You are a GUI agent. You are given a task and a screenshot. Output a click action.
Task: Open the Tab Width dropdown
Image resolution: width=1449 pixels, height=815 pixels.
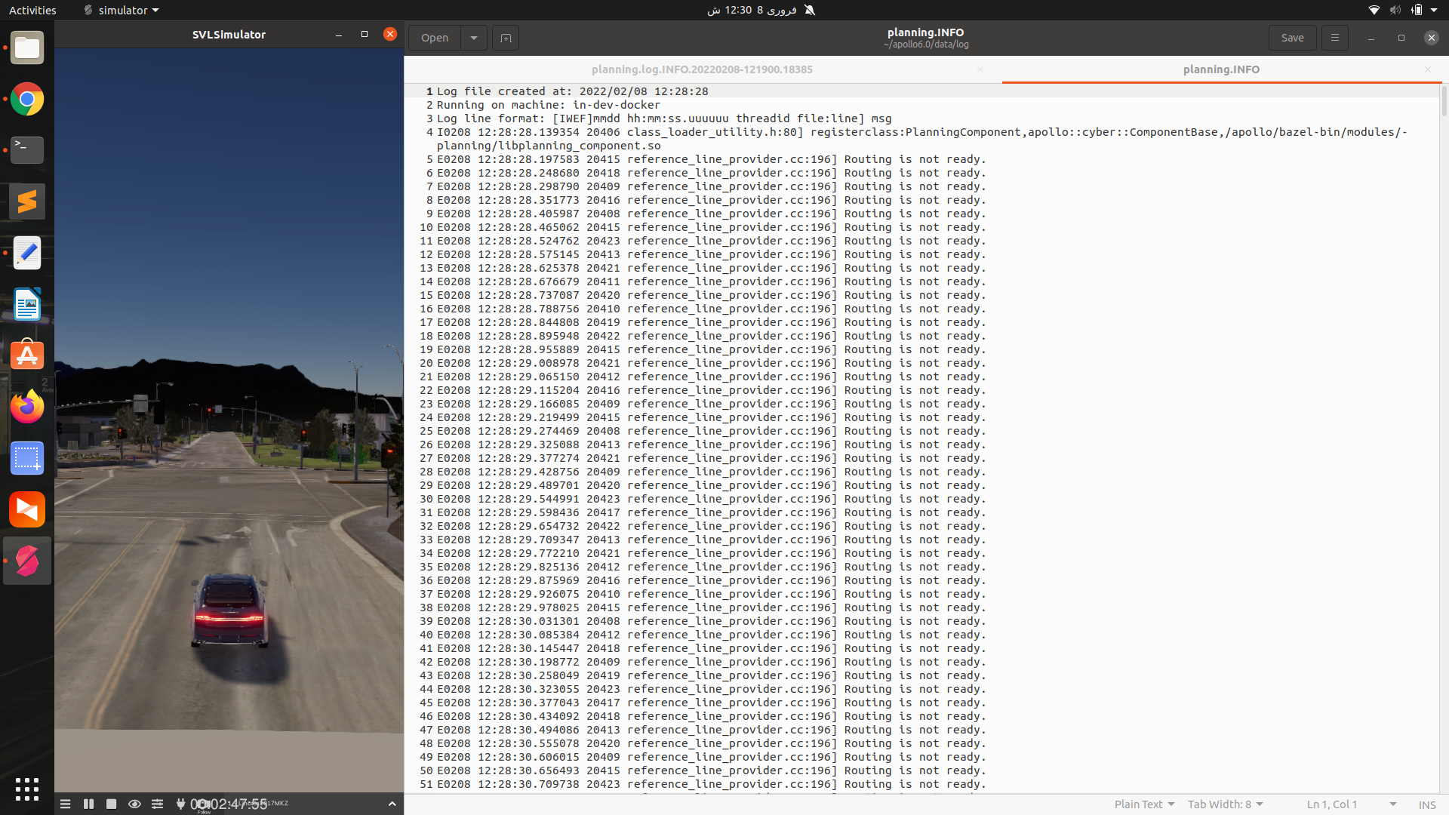(x=1225, y=804)
